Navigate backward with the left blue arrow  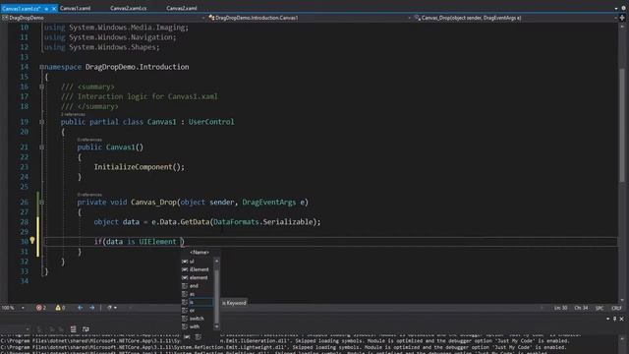point(81,308)
